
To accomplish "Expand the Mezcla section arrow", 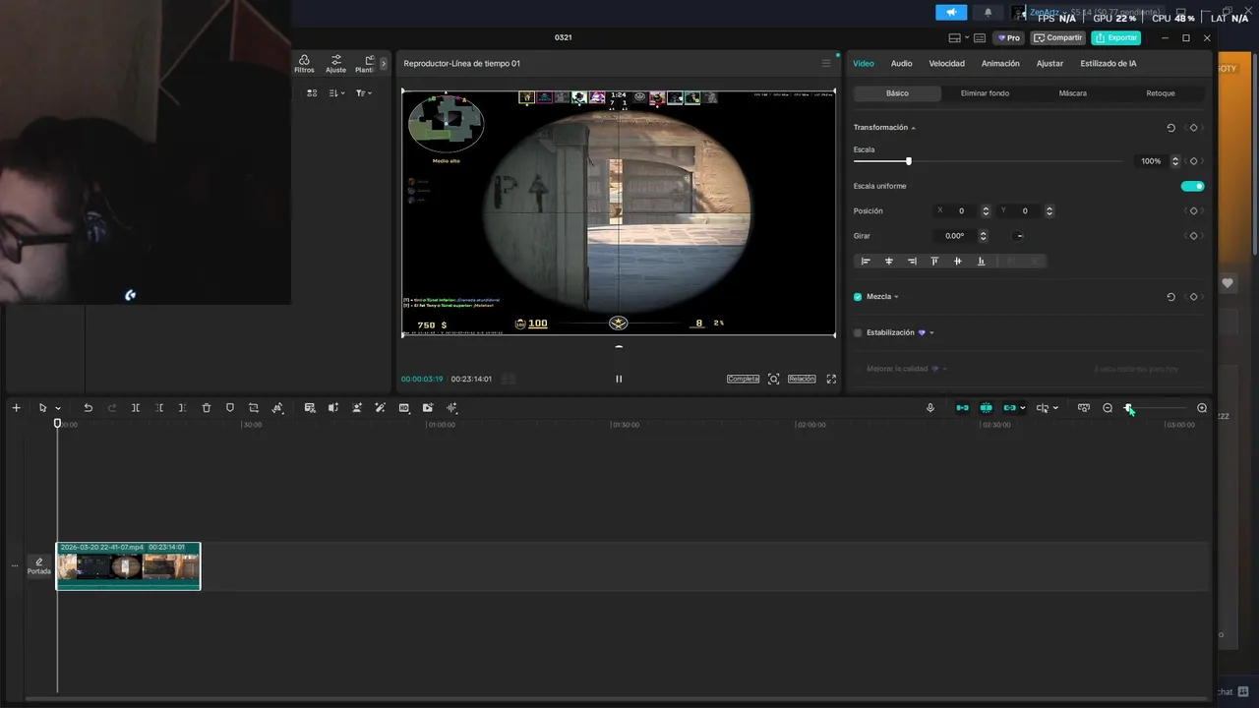I will point(896,297).
